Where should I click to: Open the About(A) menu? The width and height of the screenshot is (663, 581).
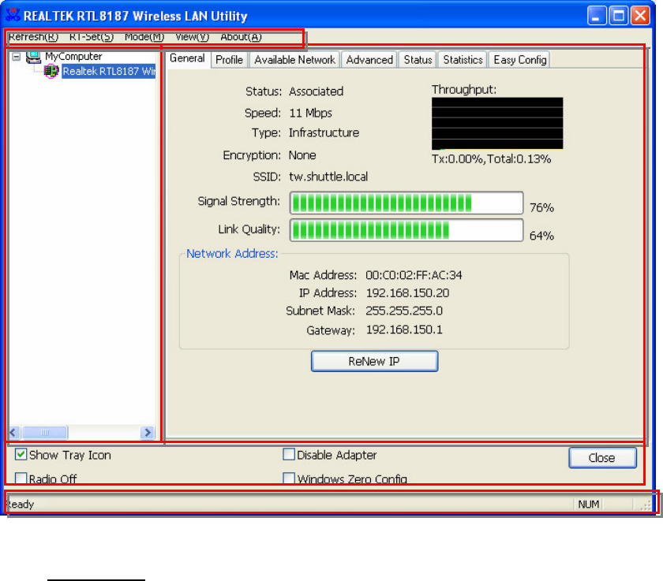[241, 37]
